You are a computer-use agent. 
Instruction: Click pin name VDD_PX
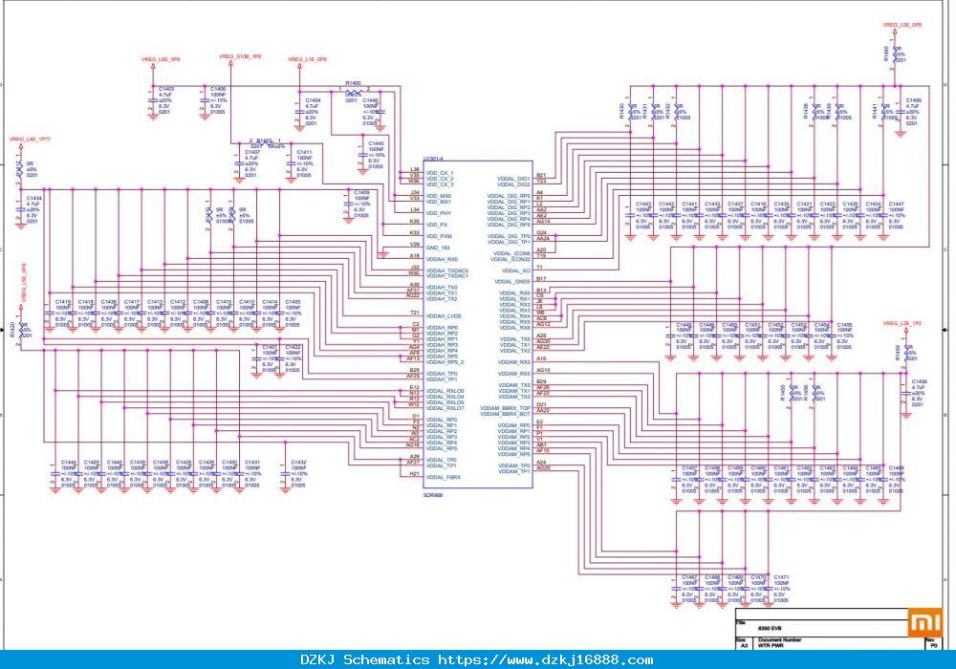click(437, 225)
